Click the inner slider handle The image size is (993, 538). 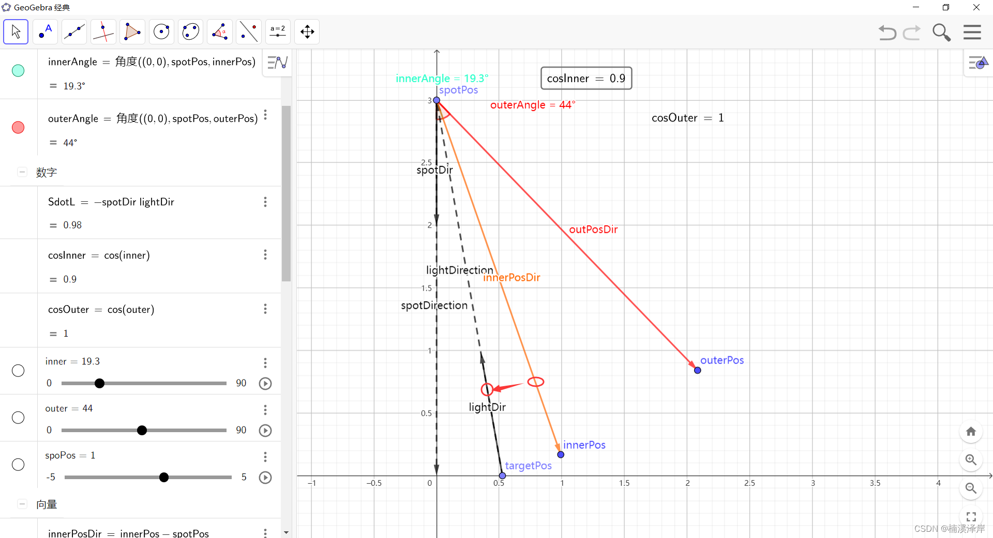pos(100,383)
